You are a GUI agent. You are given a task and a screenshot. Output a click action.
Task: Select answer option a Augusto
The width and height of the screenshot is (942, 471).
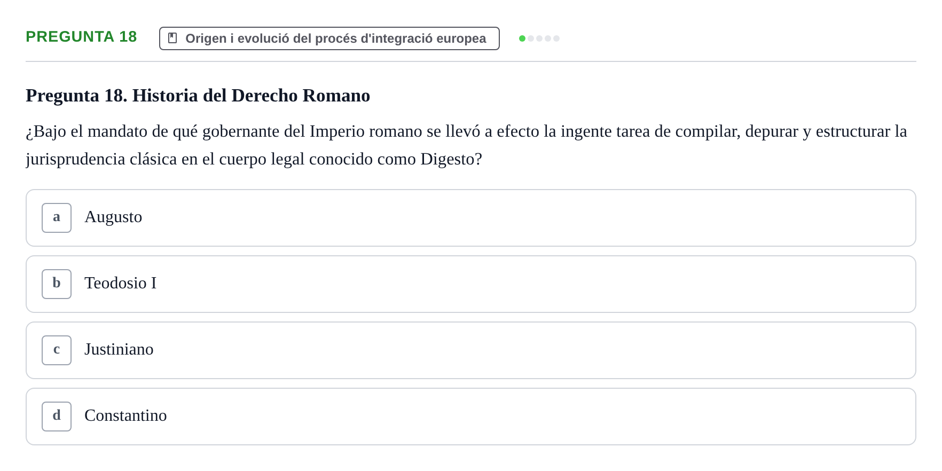tap(471, 218)
